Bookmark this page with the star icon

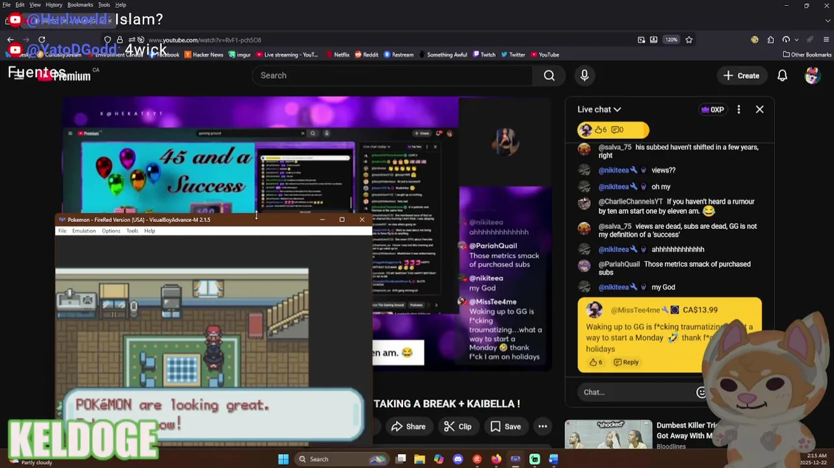[688, 40]
